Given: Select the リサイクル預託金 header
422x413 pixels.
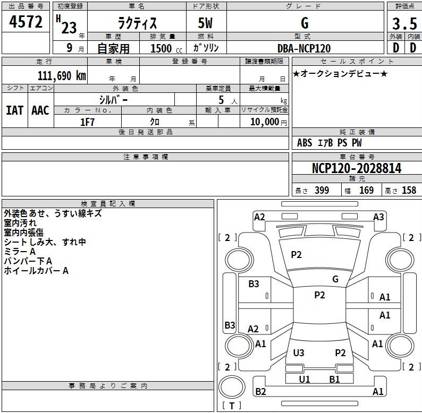Looking at the screenshot, I should click(264, 110).
